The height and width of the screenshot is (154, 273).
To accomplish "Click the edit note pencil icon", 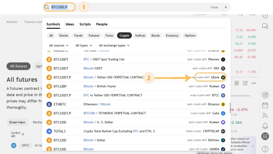I will click(x=245, y=83).
